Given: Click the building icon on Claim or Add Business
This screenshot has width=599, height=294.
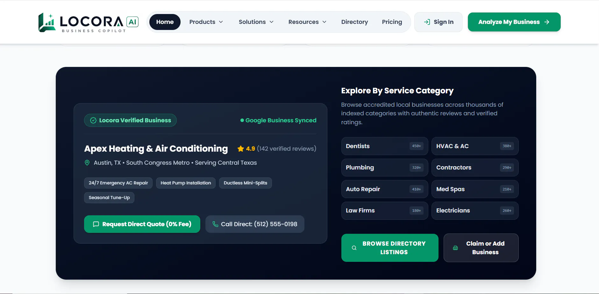Looking at the screenshot, I should click(455, 248).
